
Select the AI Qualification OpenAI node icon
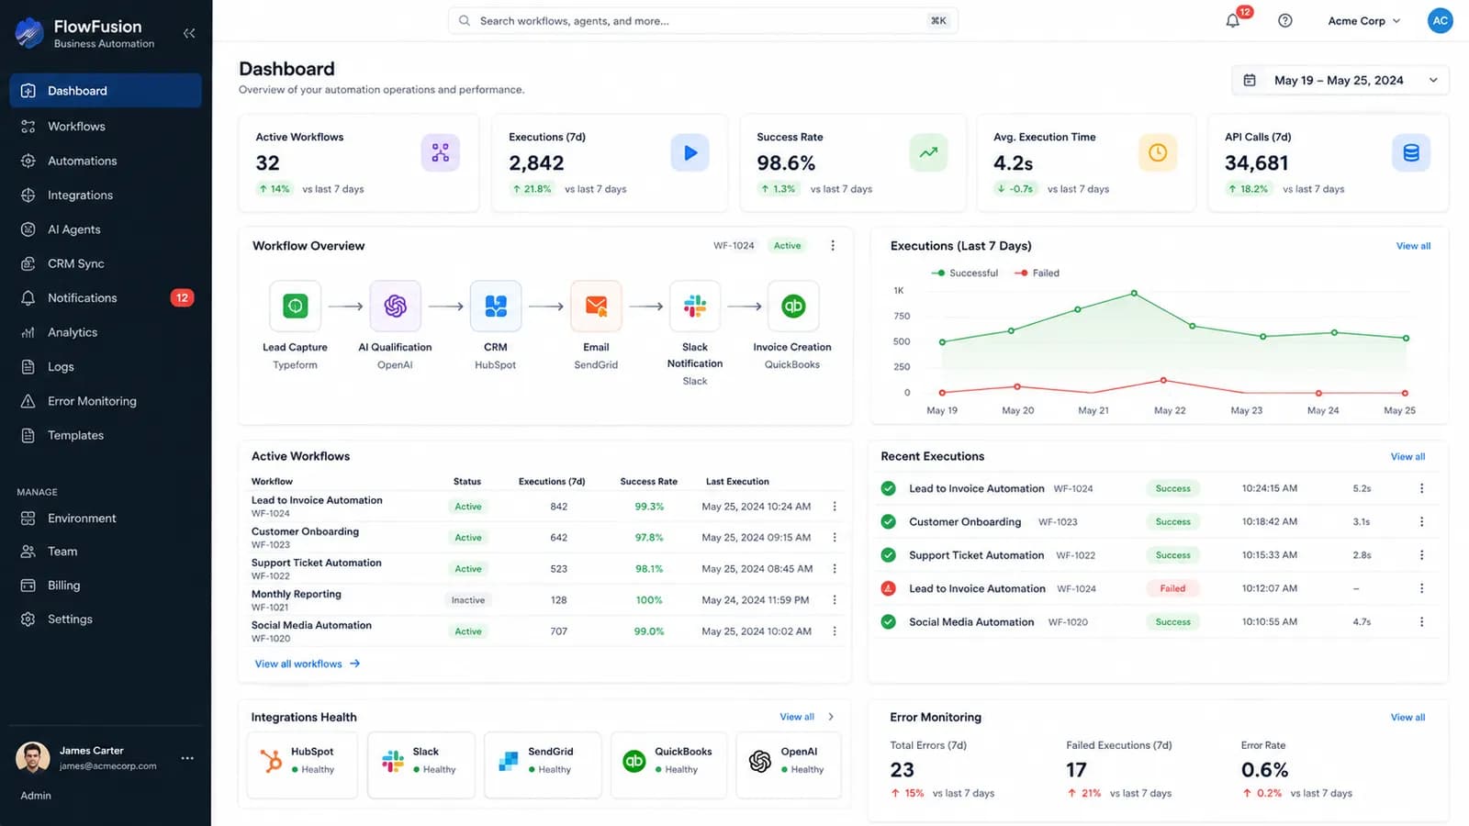[x=395, y=306]
